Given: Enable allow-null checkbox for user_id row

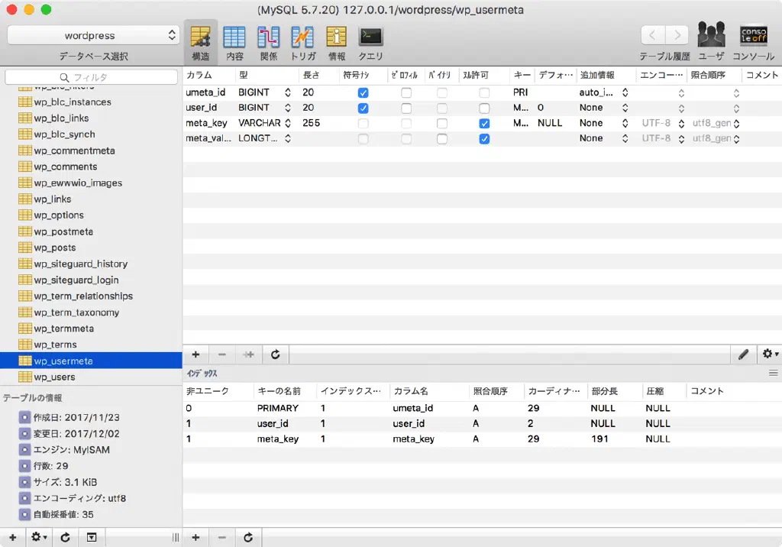Looking at the screenshot, I should (x=484, y=108).
